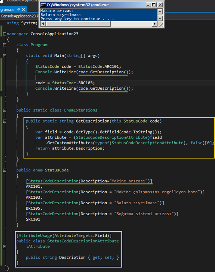Screen dimensions: 215x272
Task: Maximize the cmd.exe console window
Action: pos(154,5)
